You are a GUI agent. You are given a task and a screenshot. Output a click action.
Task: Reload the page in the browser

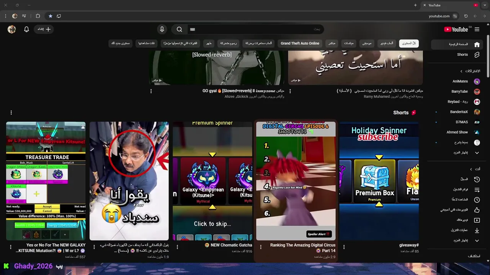[x=466, y=16]
